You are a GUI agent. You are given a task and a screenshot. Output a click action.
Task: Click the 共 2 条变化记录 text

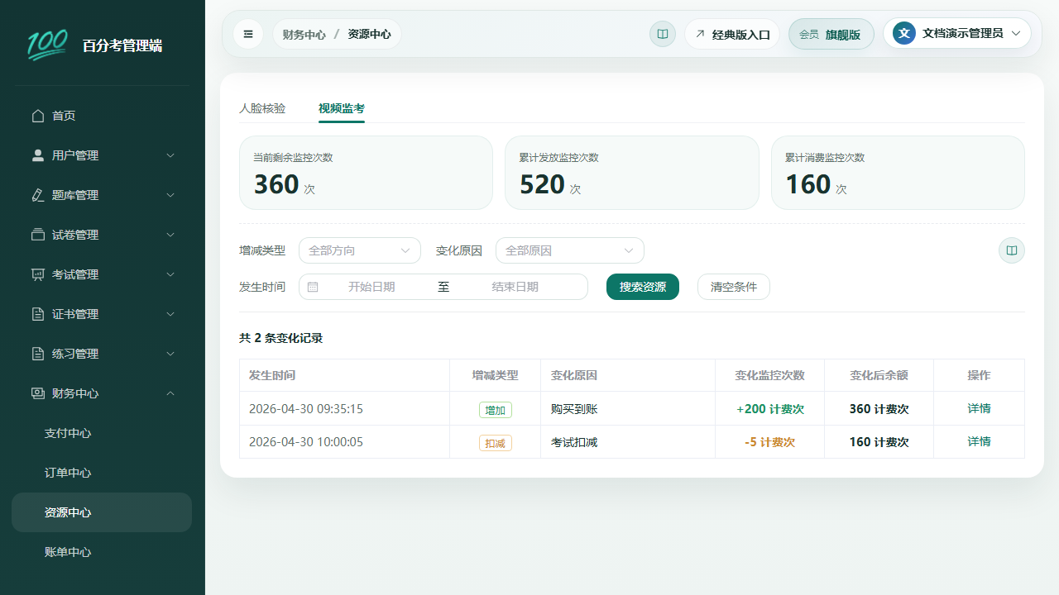pyautogui.click(x=280, y=338)
